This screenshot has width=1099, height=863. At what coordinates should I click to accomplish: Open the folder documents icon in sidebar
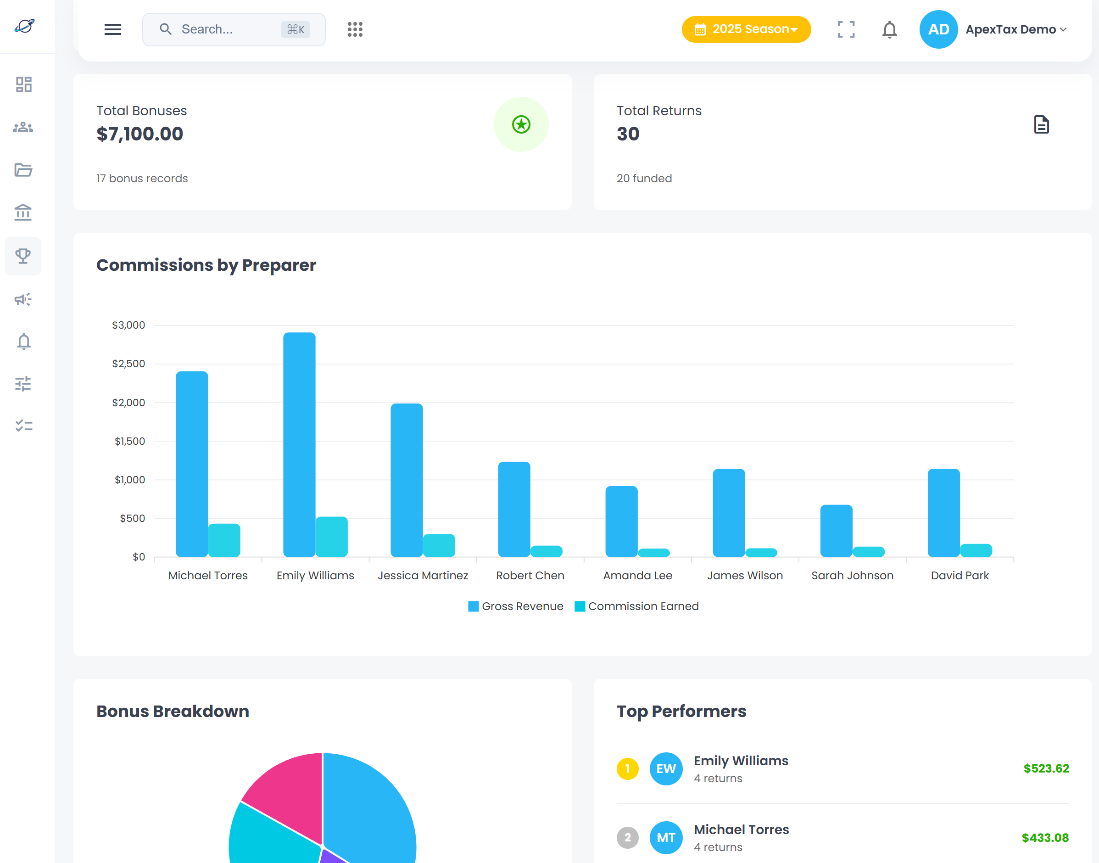click(x=23, y=171)
